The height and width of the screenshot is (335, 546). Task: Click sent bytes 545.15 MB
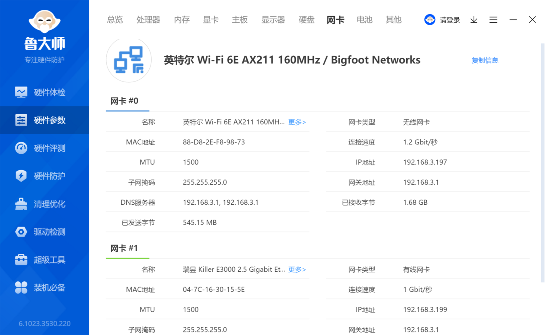coord(200,223)
